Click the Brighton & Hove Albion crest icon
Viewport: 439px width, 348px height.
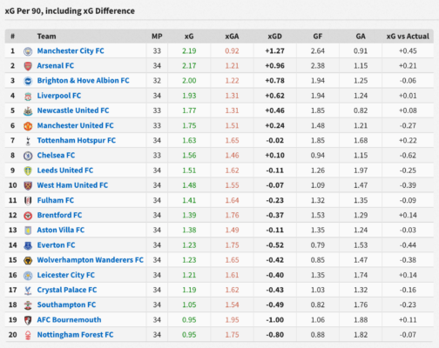click(28, 81)
